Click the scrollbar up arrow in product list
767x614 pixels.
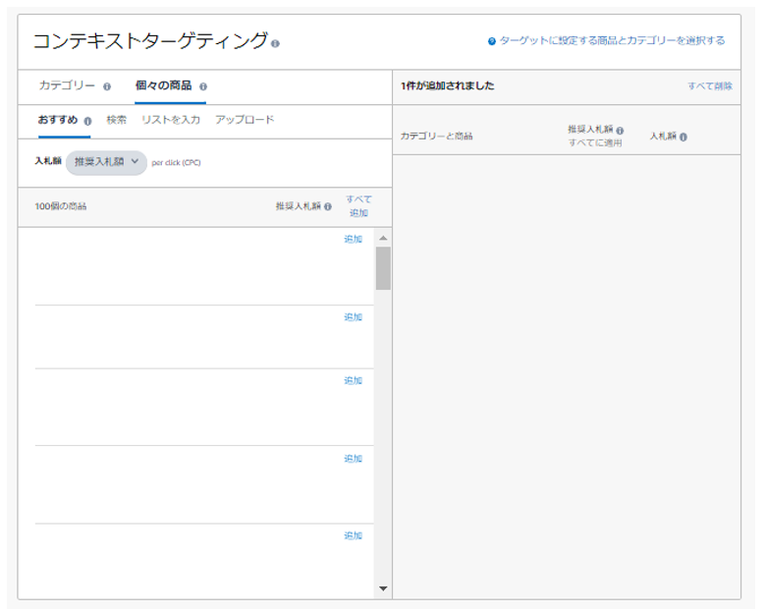(383, 239)
